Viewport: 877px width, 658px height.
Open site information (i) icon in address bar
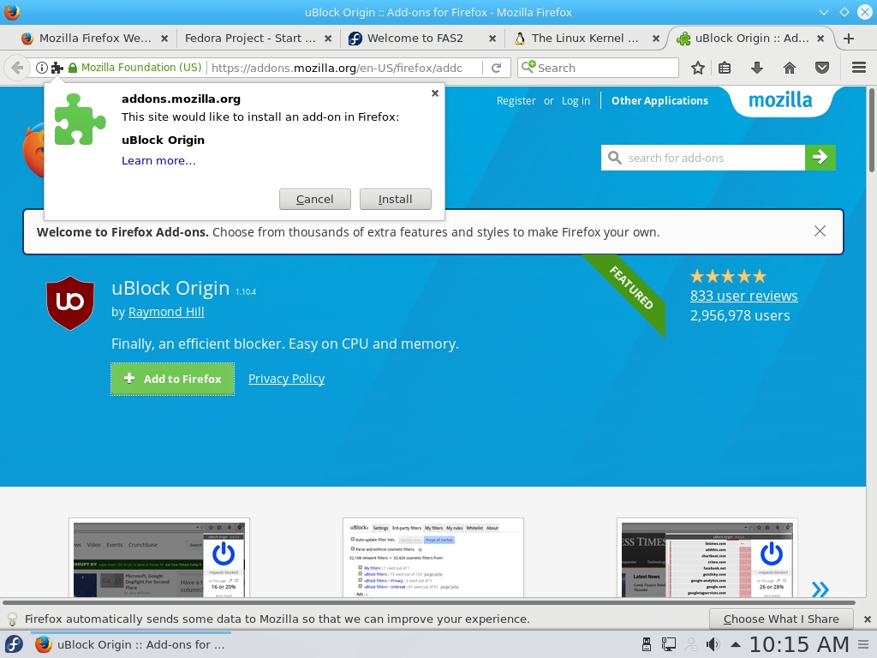[41, 68]
